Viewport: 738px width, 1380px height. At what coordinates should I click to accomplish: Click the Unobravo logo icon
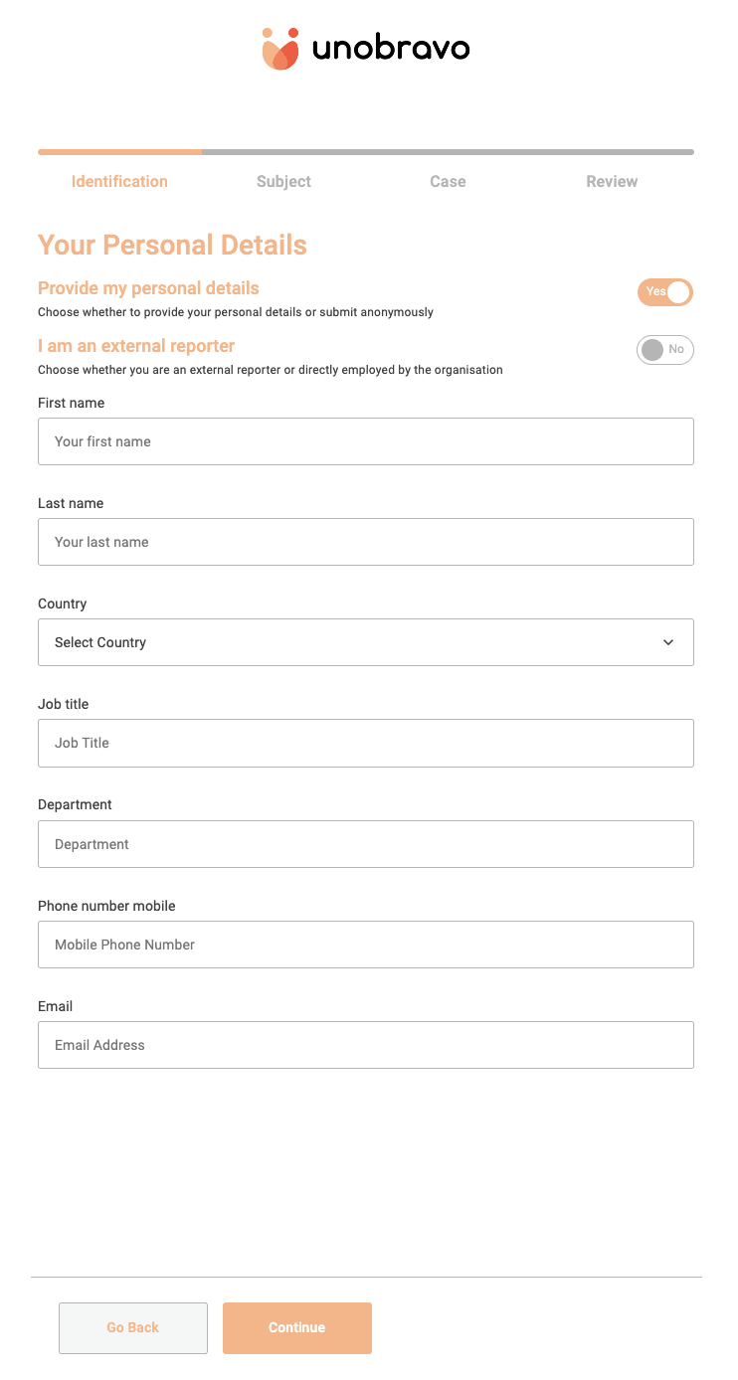click(280, 49)
